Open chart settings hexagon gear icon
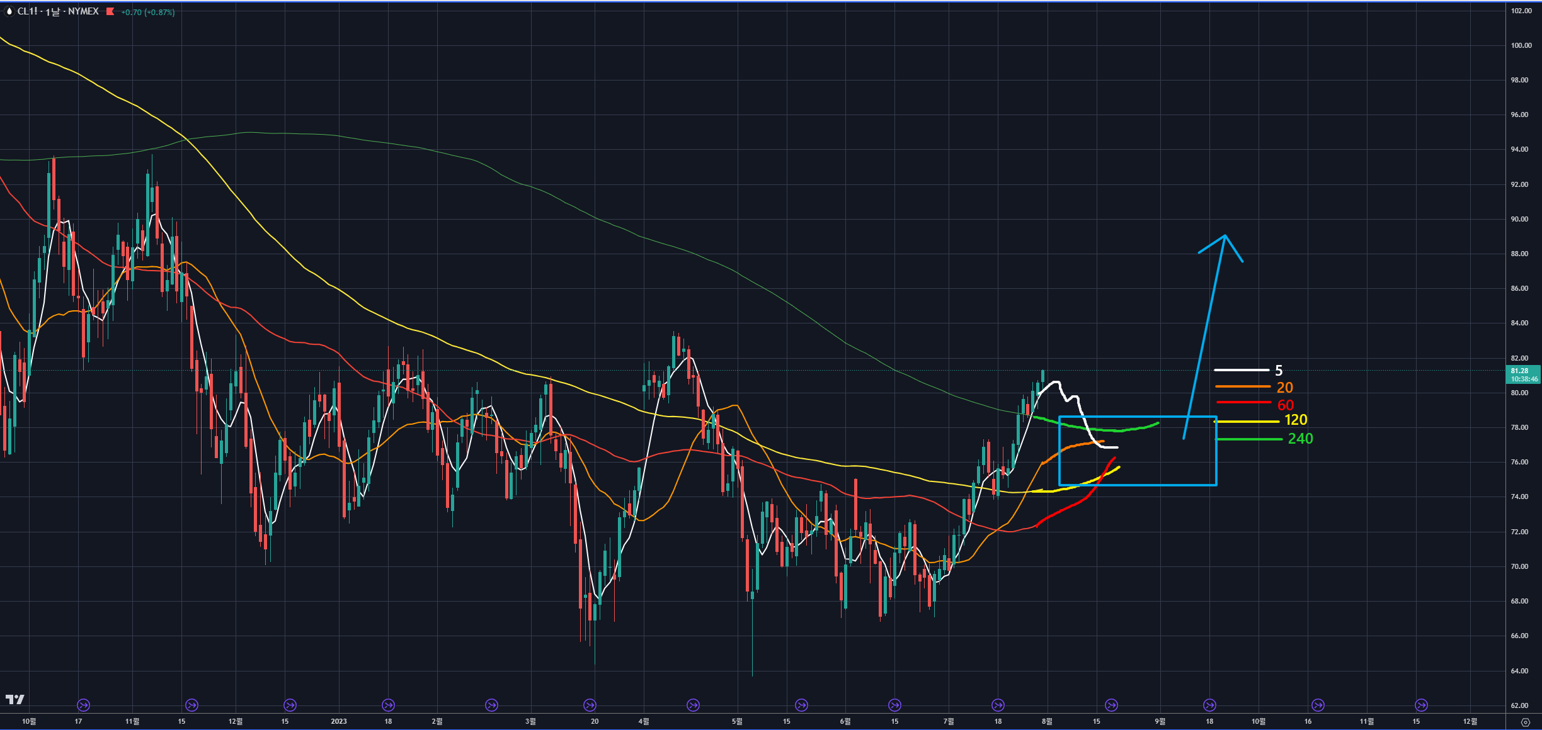This screenshot has width=1542, height=730. [x=1525, y=722]
